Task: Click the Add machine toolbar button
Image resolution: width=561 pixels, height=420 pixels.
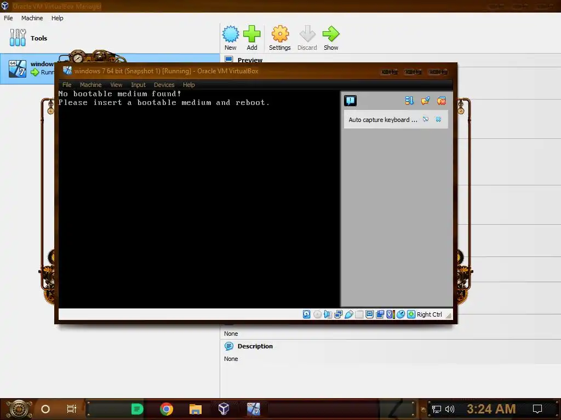Action: [x=252, y=38]
